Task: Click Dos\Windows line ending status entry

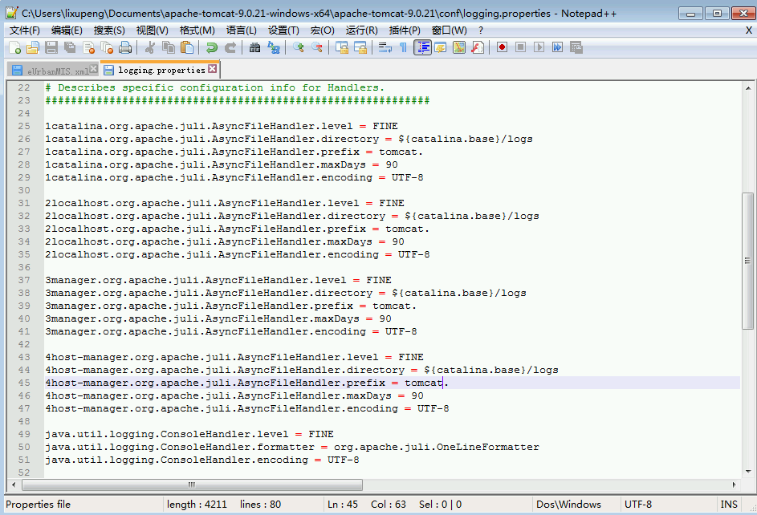Action: [x=568, y=505]
